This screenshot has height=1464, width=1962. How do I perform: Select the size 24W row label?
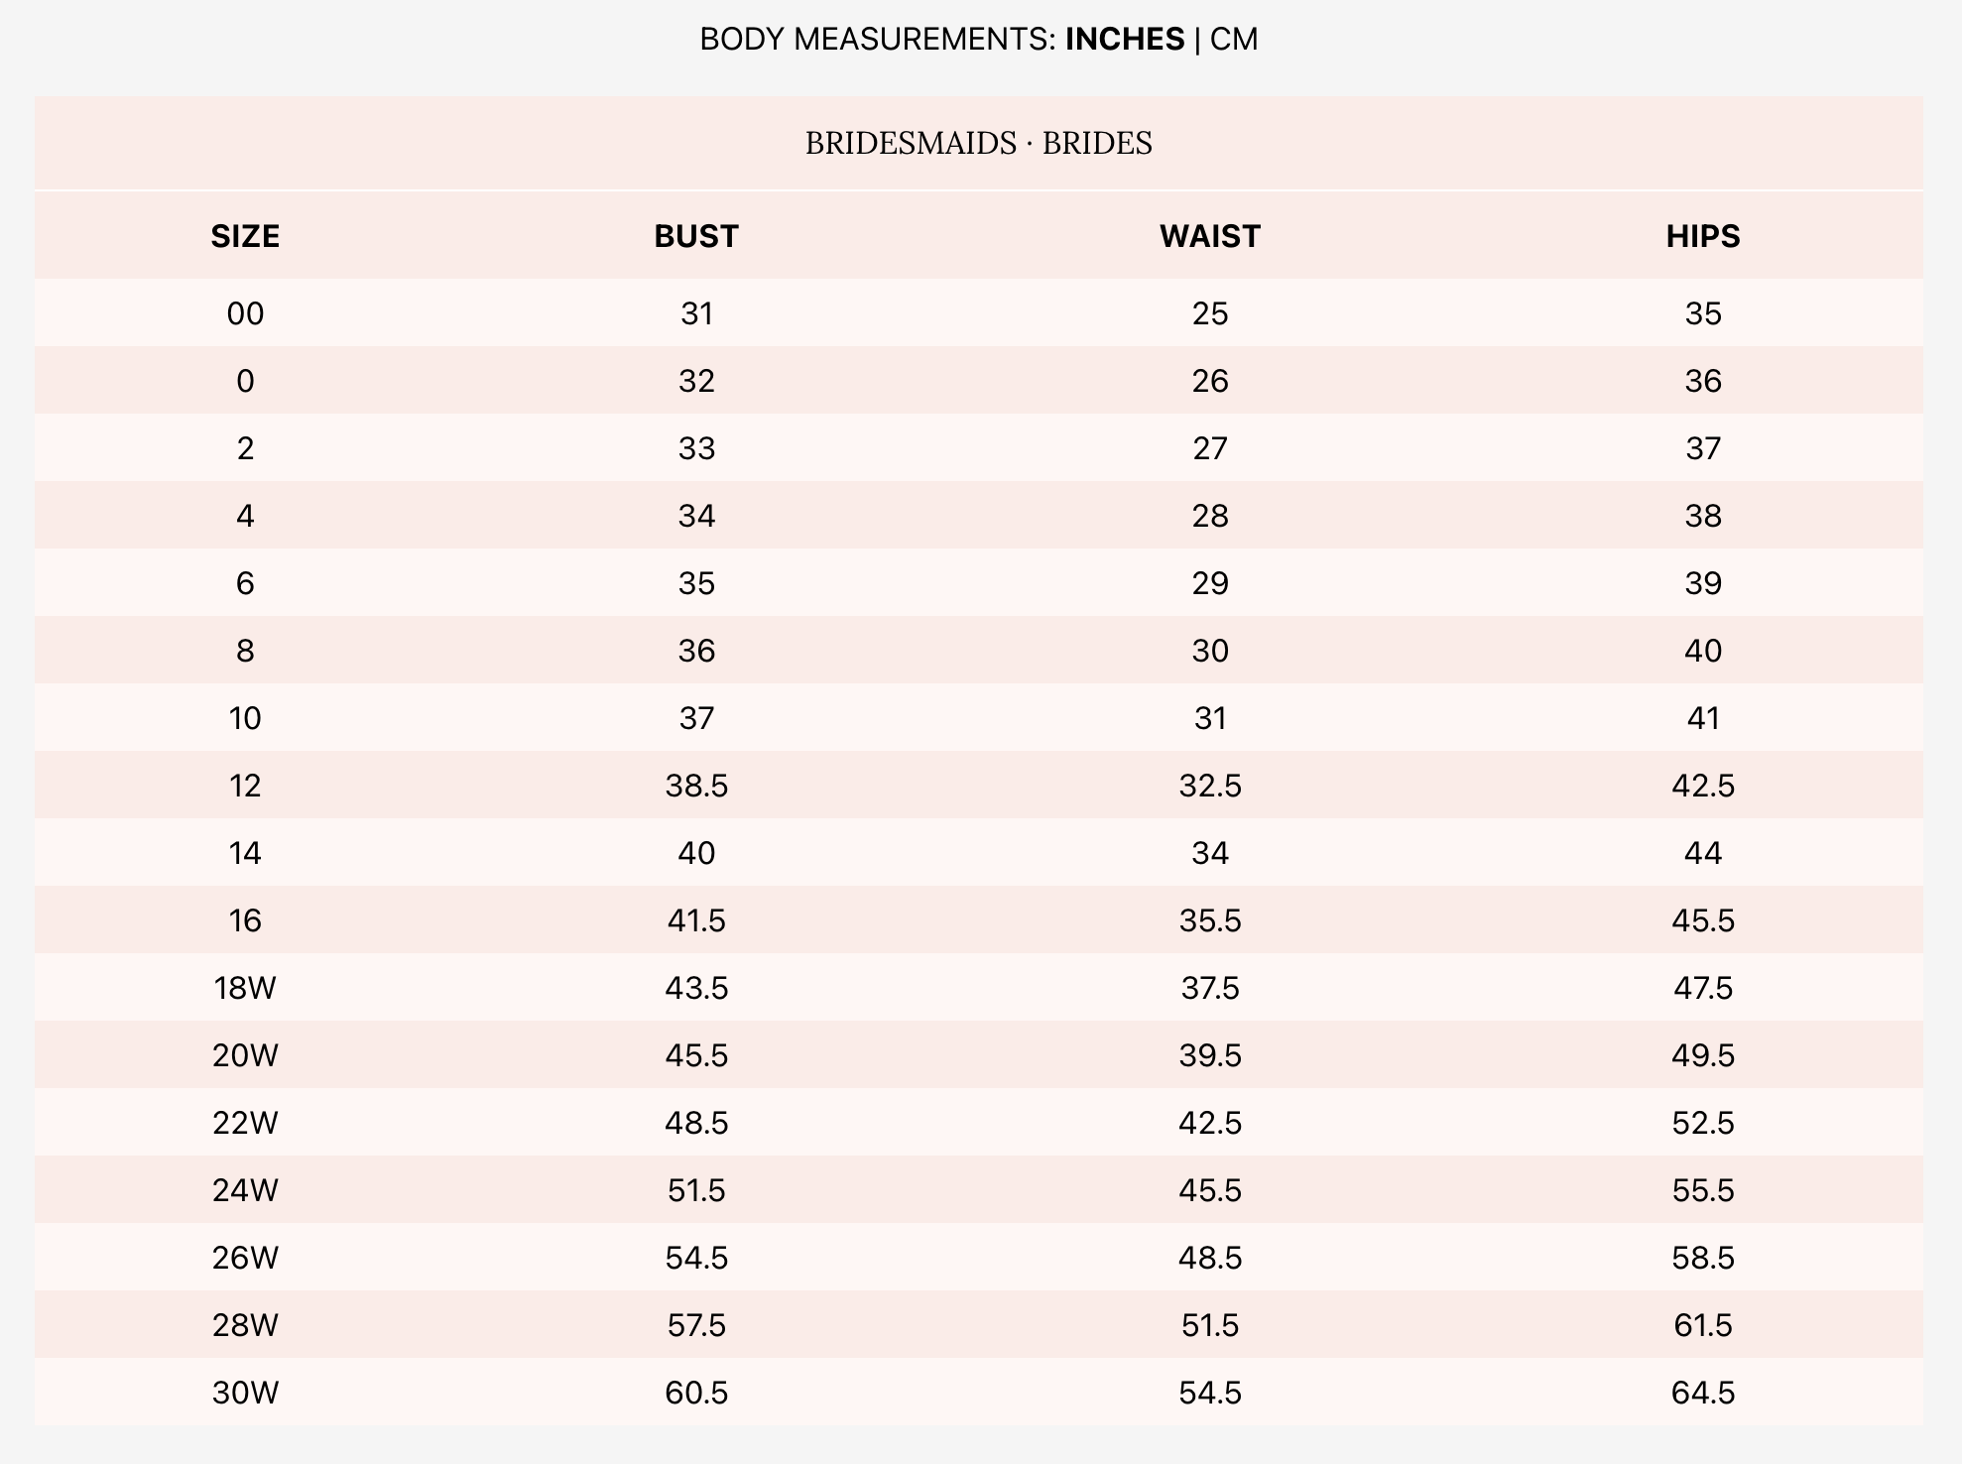coord(245,1190)
